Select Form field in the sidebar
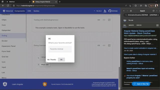Image resolution: width=160 pixels, height=90 pixels. [13, 51]
